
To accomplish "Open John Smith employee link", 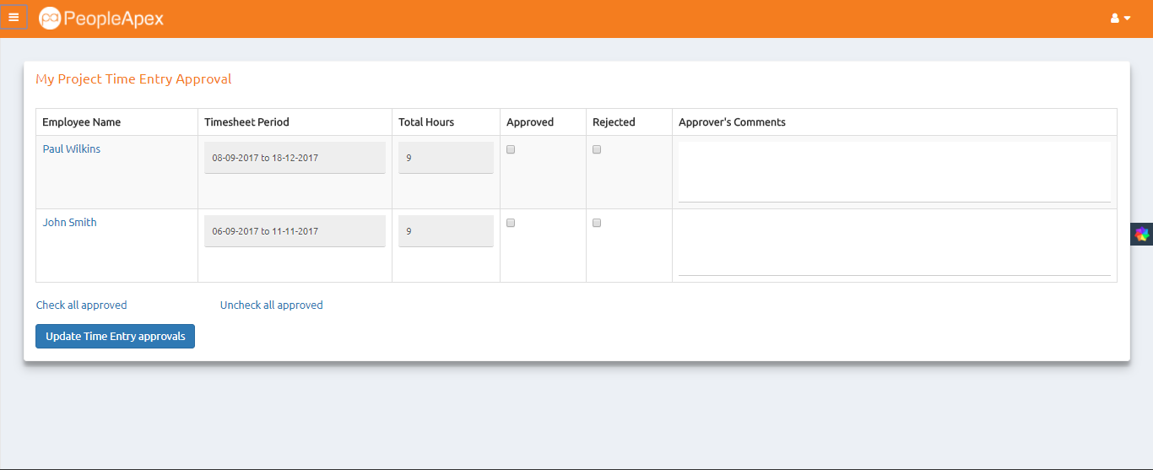I will 70,223.
